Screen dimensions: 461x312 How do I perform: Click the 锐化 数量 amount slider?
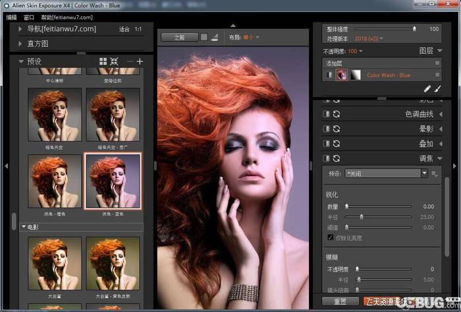click(x=378, y=206)
